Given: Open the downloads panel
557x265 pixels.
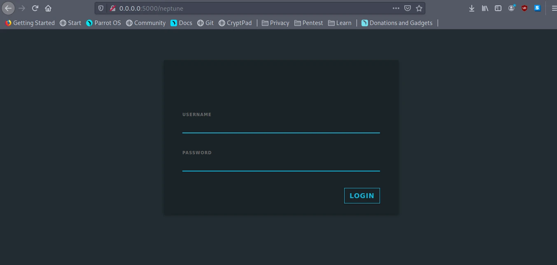Looking at the screenshot, I should (472, 8).
